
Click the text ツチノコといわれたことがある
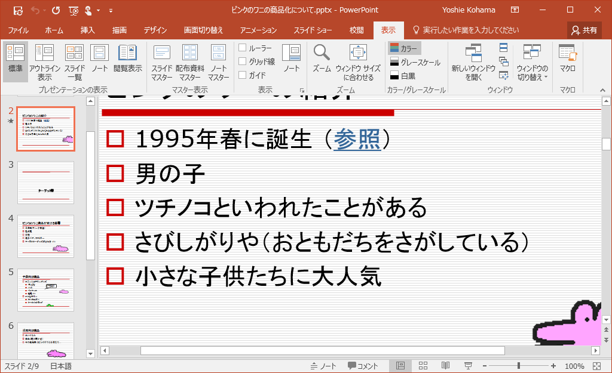point(280,207)
